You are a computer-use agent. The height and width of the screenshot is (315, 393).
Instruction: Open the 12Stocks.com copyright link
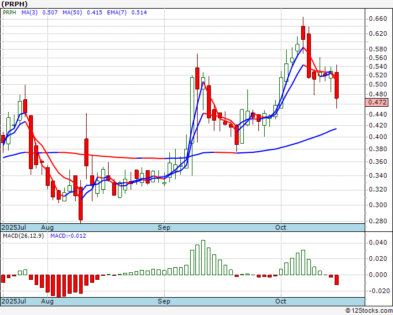(x=369, y=311)
